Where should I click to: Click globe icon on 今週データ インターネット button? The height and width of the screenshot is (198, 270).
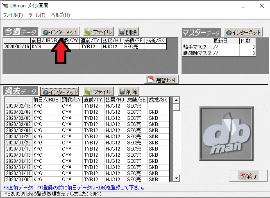pos(46,32)
